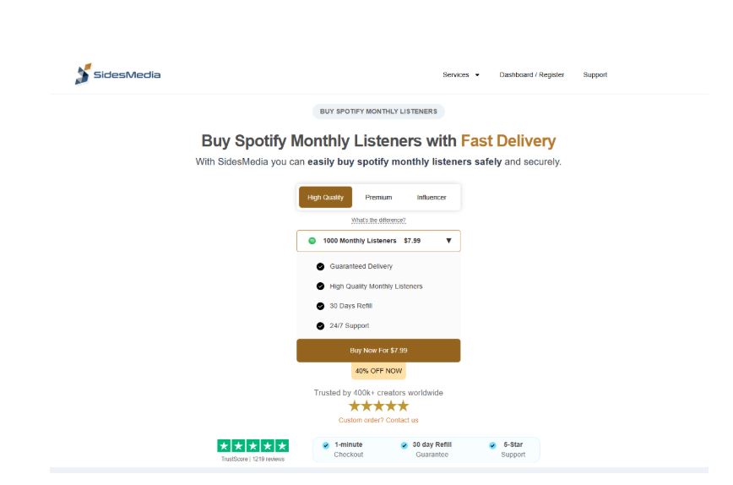Screen dimensions: 733x485
Task: Select the High Quality plan option
Action: (x=325, y=197)
